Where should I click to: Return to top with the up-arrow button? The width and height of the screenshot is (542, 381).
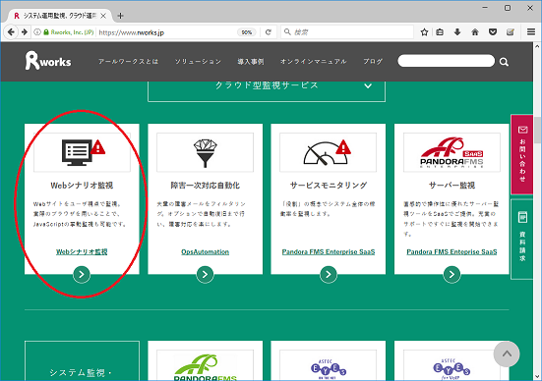[507, 354]
